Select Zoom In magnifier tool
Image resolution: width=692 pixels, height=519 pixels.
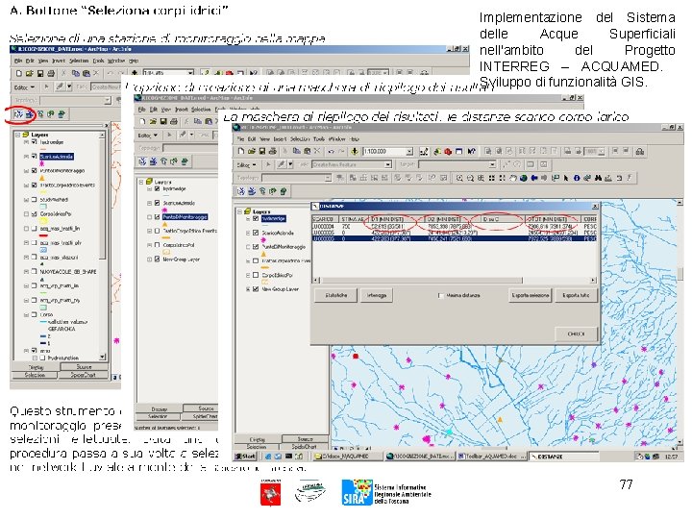click(x=459, y=178)
